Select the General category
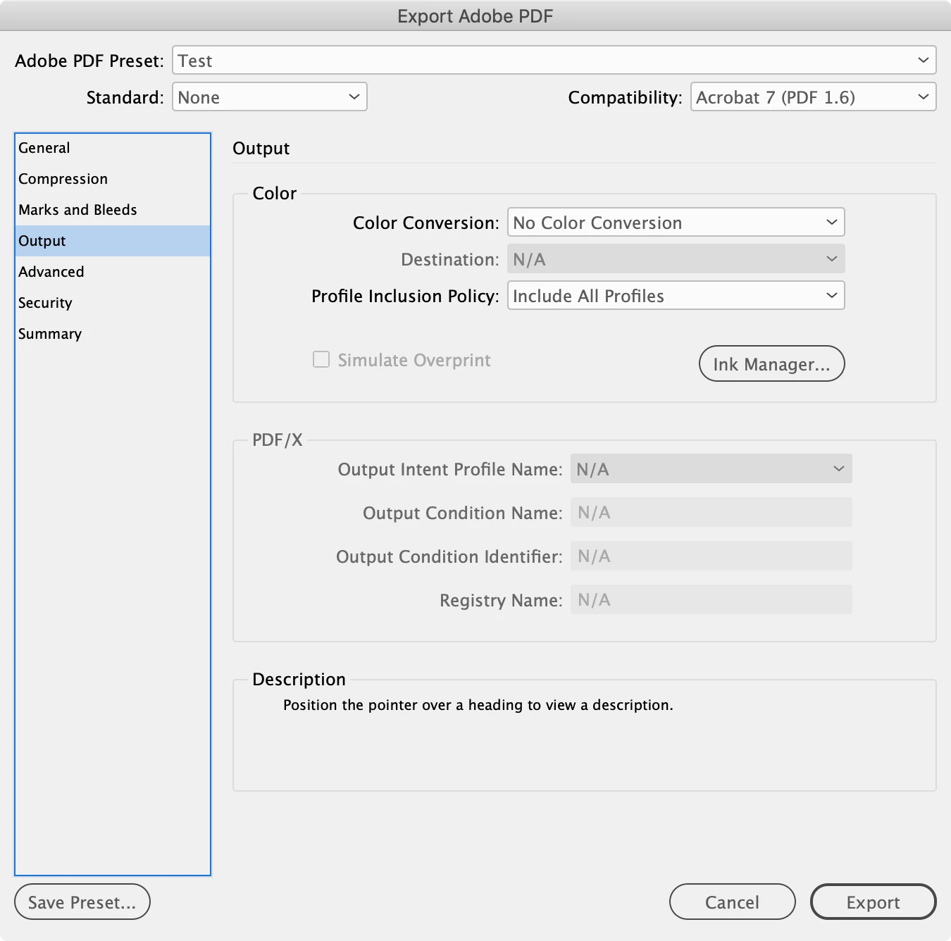 (113, 148)
